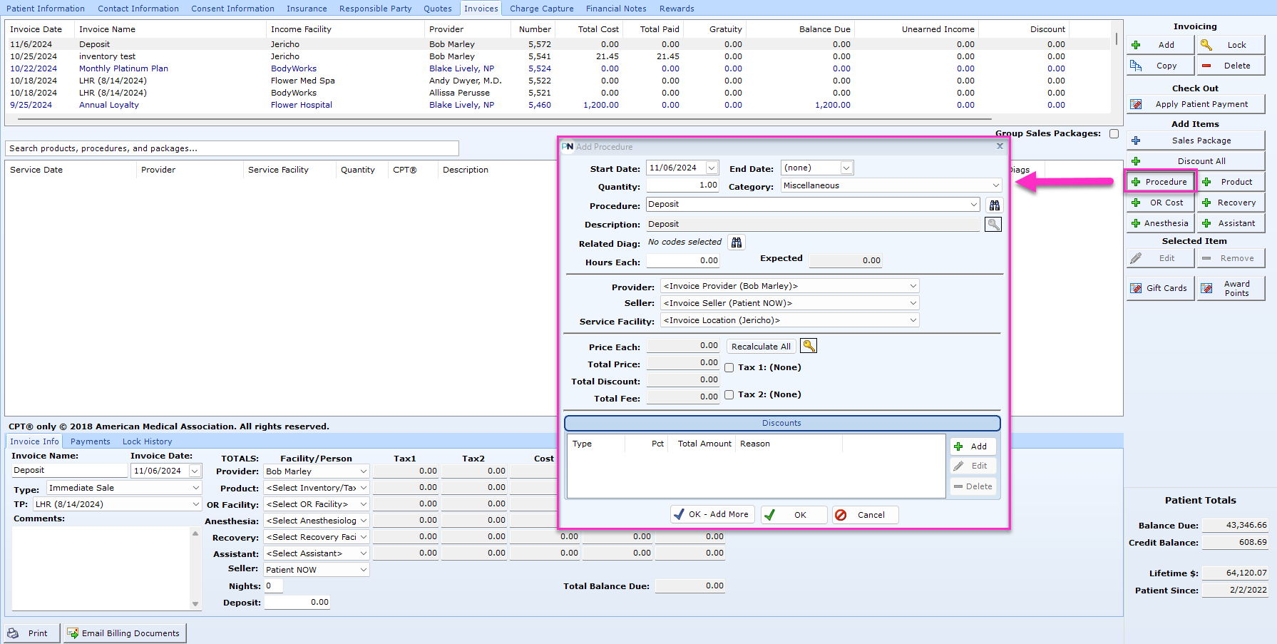
Task: Toggle the Group Sales Packages checkbox
Action: 1114,133
